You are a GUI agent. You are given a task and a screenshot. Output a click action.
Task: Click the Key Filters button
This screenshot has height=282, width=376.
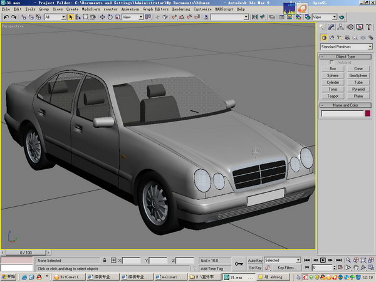[287, 268]
